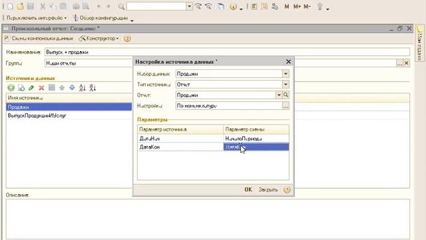Screen dimensions: 426x240
Task: Click the magnifier Find icon beside search box
Action: 121,7
